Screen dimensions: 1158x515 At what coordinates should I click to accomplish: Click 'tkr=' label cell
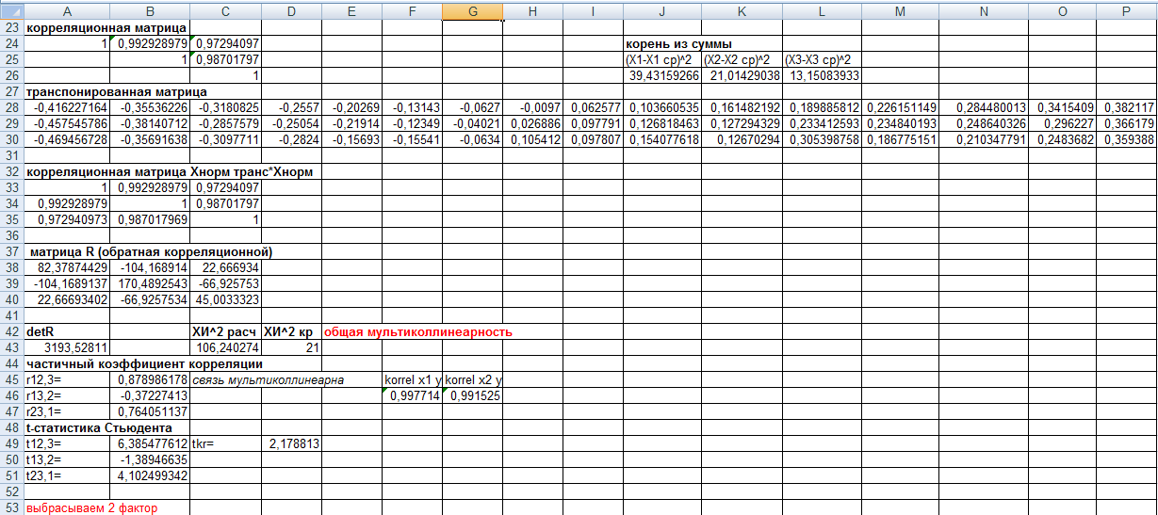[225, 444]
